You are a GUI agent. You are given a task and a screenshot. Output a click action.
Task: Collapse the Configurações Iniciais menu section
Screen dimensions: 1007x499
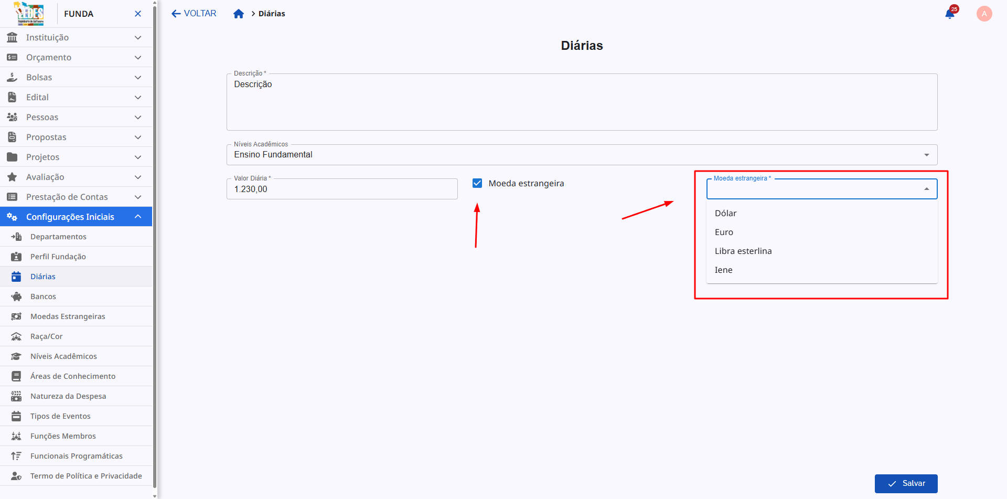(138, 217)
